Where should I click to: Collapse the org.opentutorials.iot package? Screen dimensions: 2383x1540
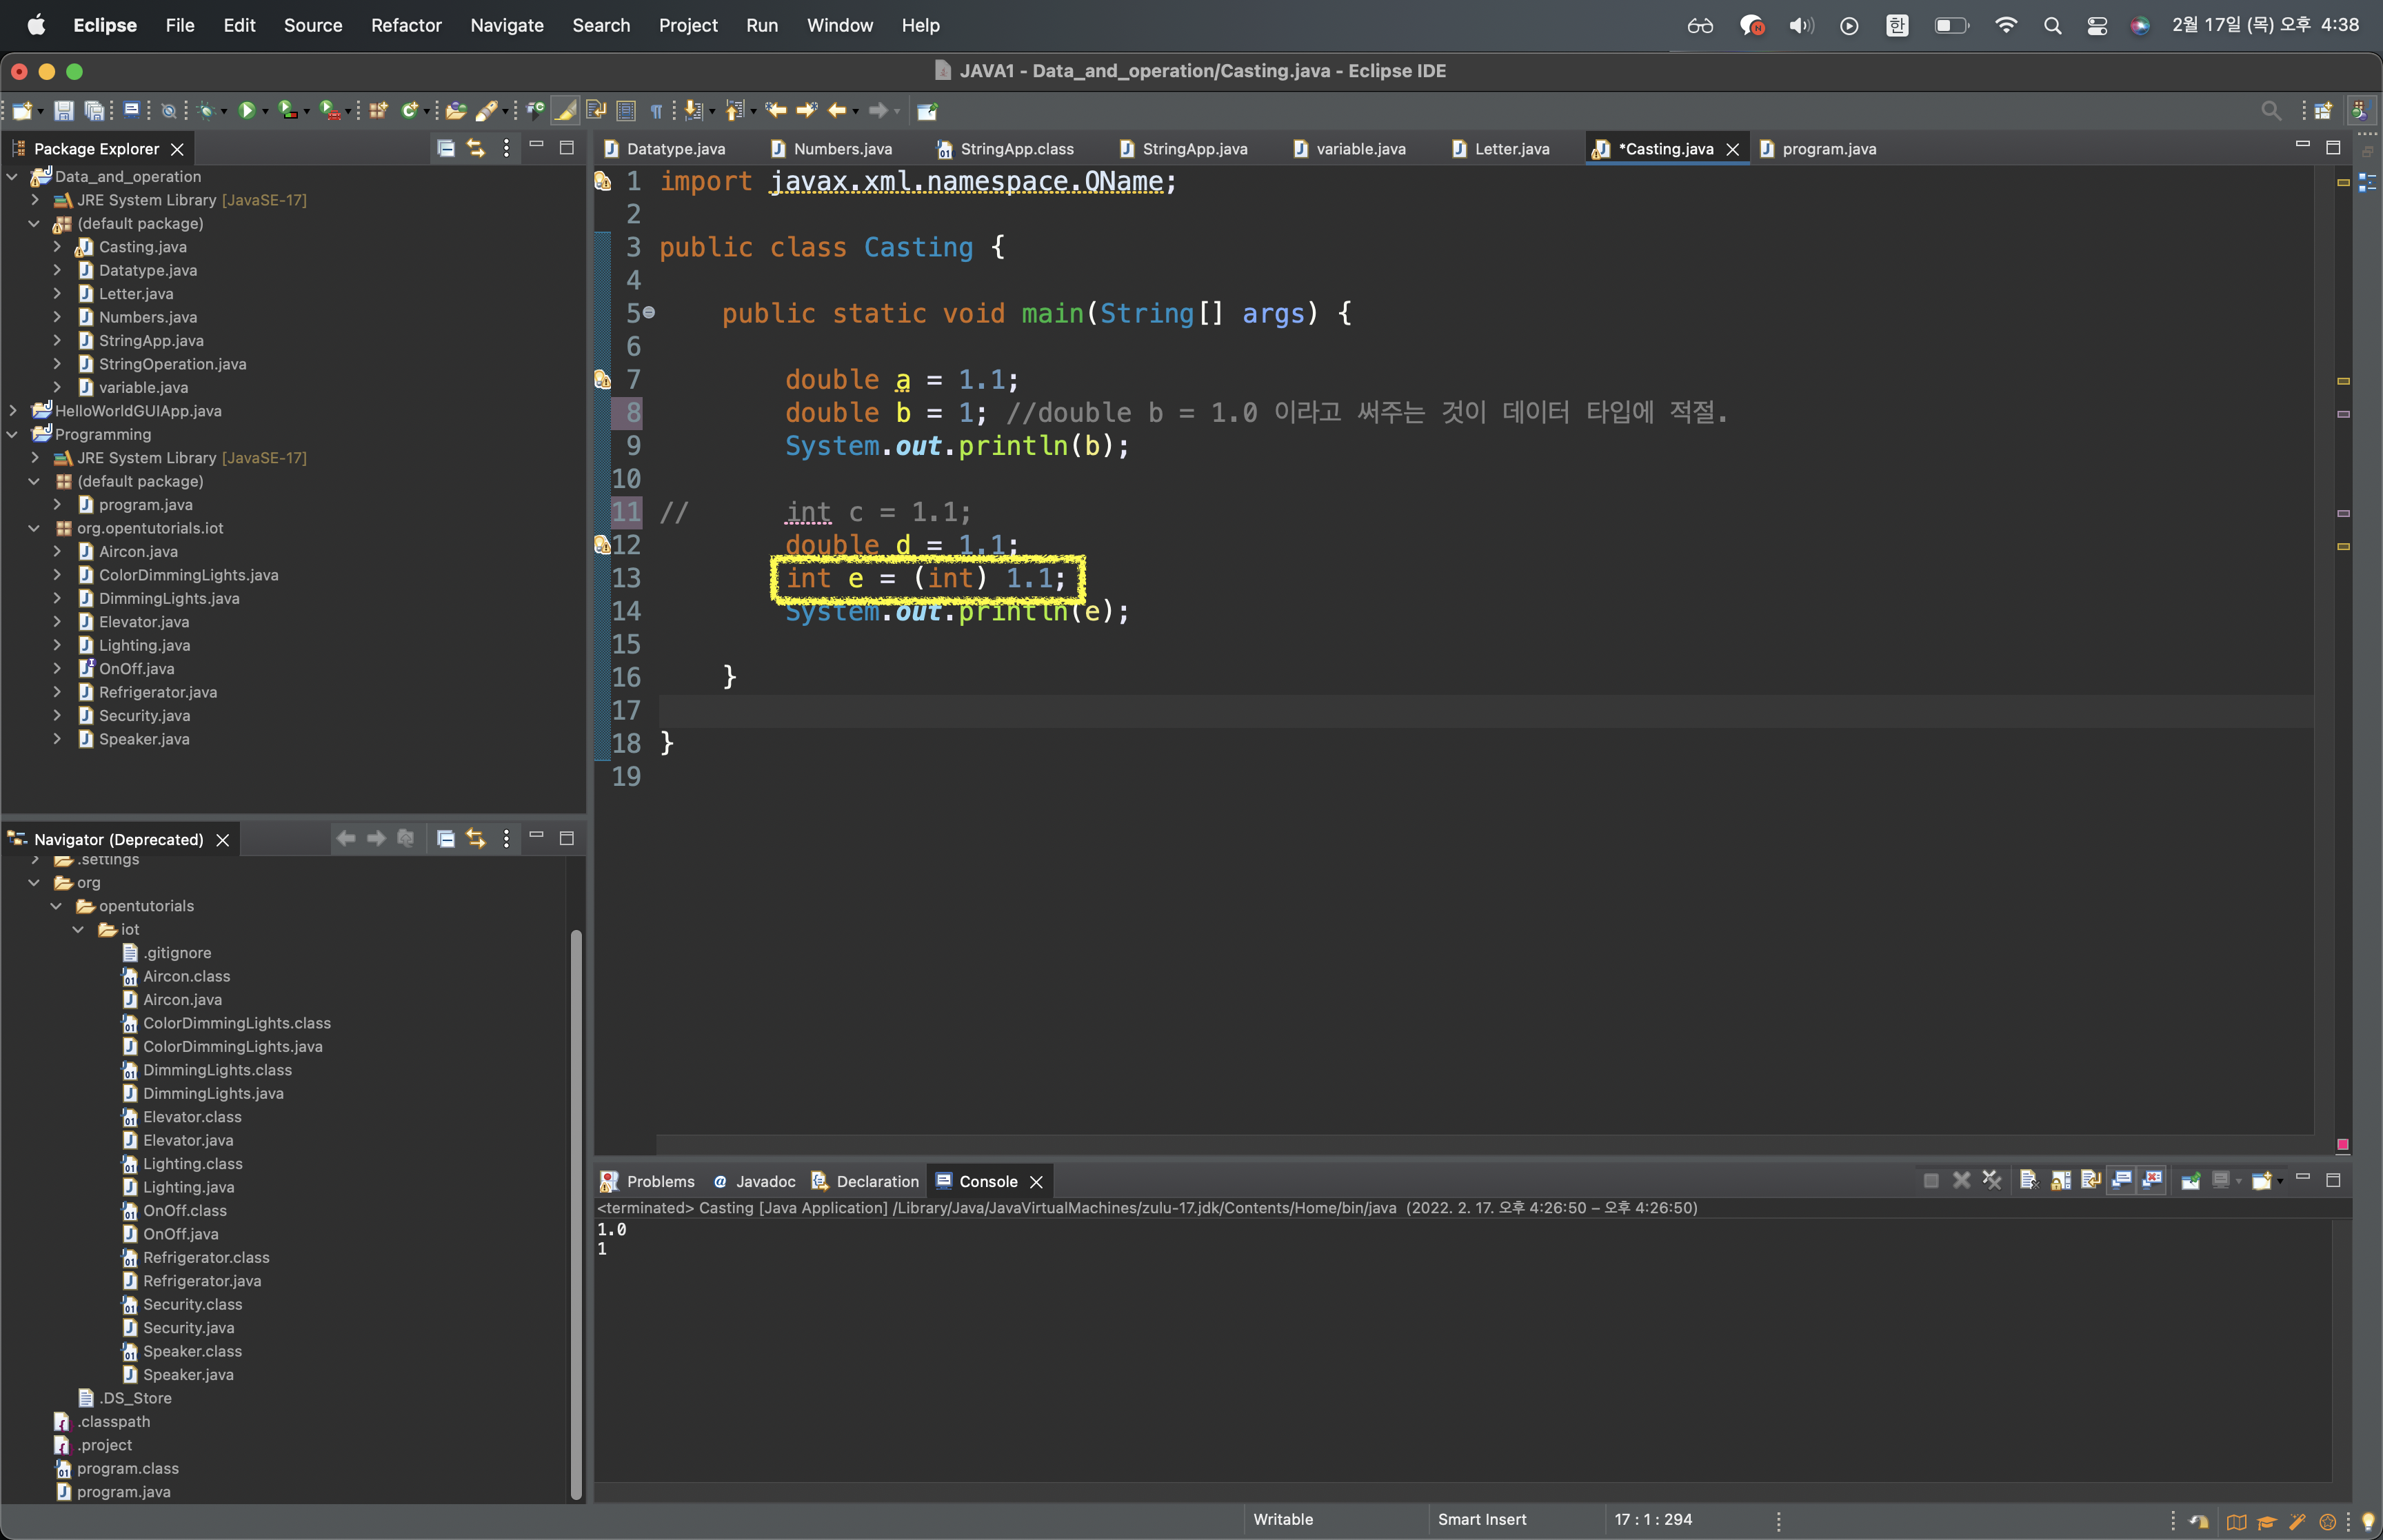coord(34,528)
